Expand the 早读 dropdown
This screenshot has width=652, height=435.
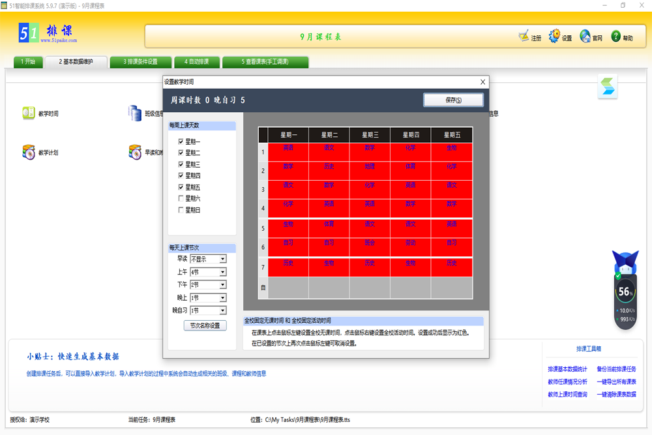(222, 259)
